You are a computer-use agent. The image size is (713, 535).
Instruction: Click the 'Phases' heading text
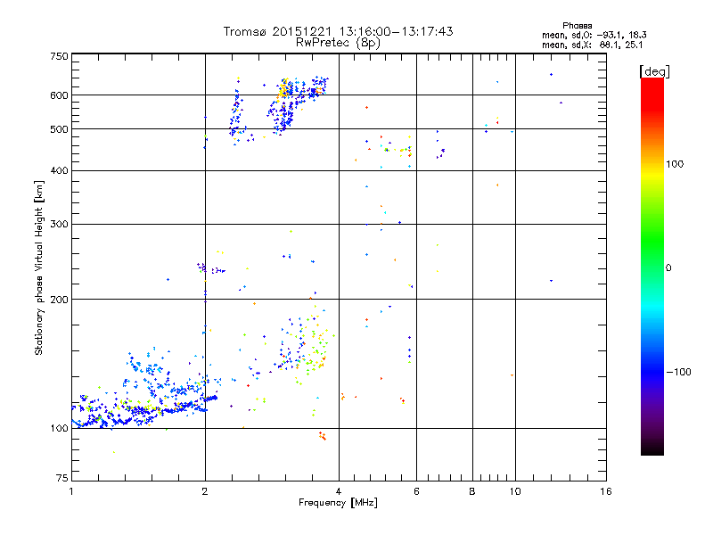577,26
